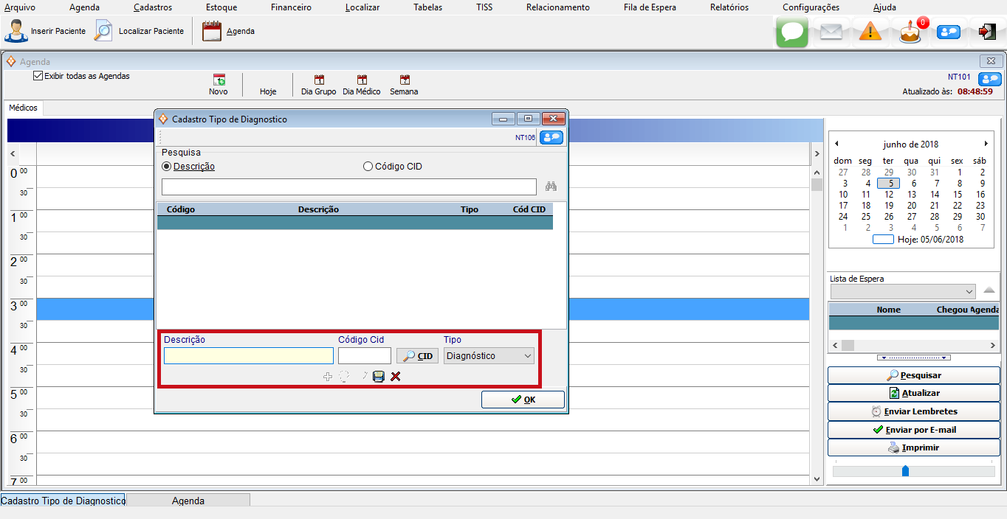Screen dimensions: 1007x519
Task: Open the envelope messages icon
Action: [831, 32]
